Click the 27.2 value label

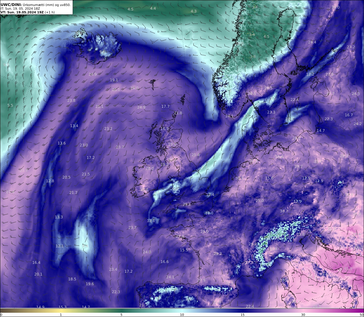(x=351, y=47)
